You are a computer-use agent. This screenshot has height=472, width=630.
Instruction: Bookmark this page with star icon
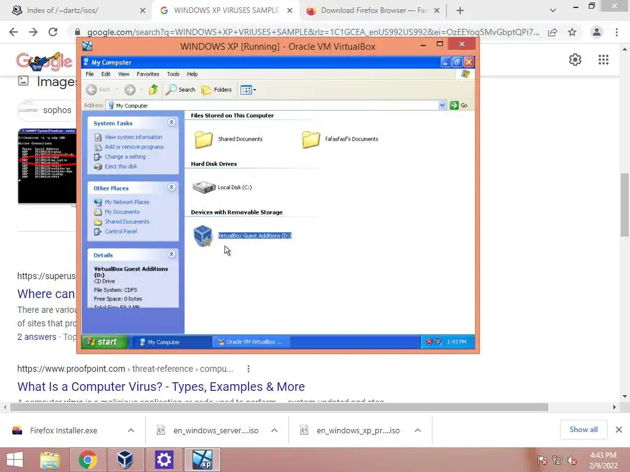[x=572, y=32]
